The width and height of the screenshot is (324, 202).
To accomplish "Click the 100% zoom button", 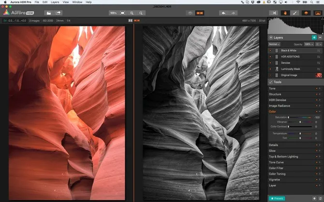I will (113, 13).
